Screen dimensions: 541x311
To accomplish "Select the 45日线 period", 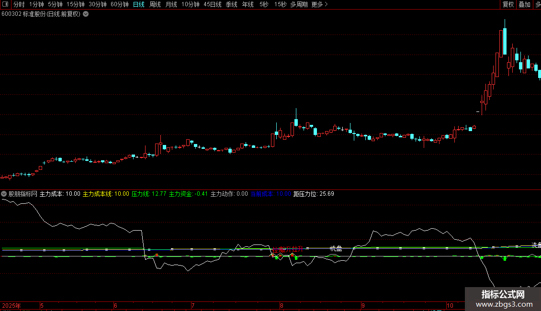I will [x=213, y=4].
